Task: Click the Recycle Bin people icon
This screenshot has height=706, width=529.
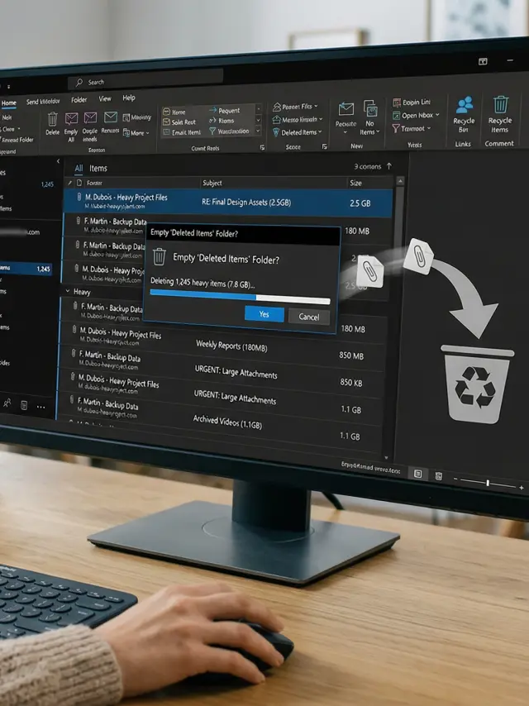Action: pos(465,105)
